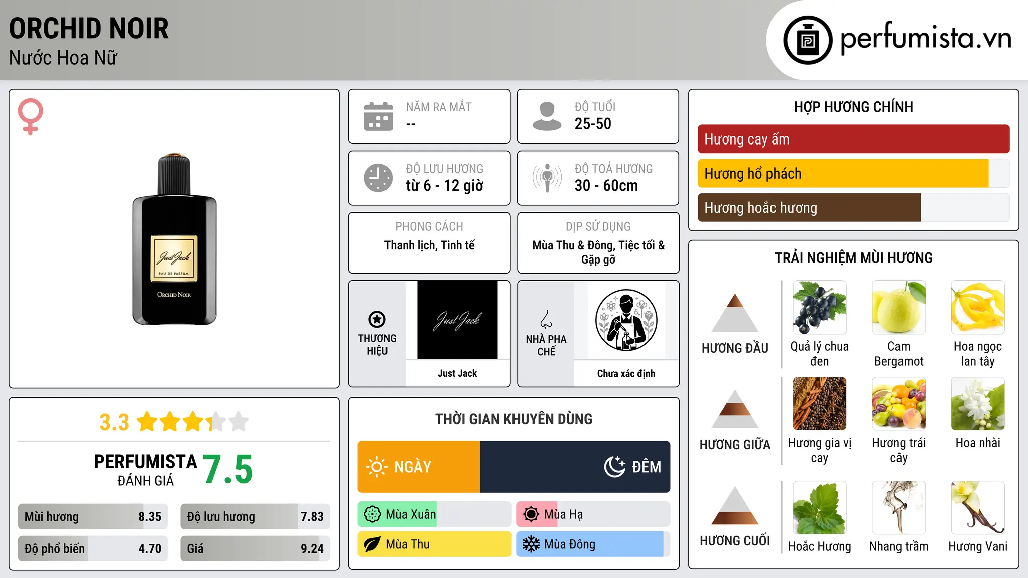Image resolution: width=1028 pixels, height=578 pixels.
Task: Click the ORCHID NOIR title
Action: pos(89,28)
